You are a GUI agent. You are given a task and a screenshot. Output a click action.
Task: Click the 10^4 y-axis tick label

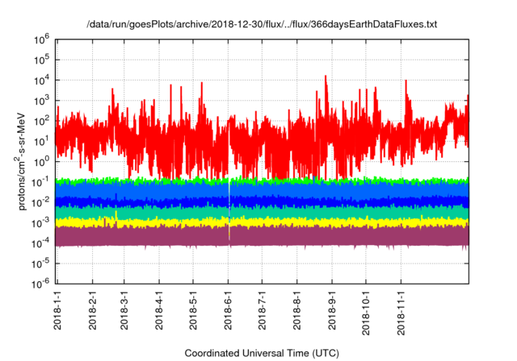coord(41,81)
